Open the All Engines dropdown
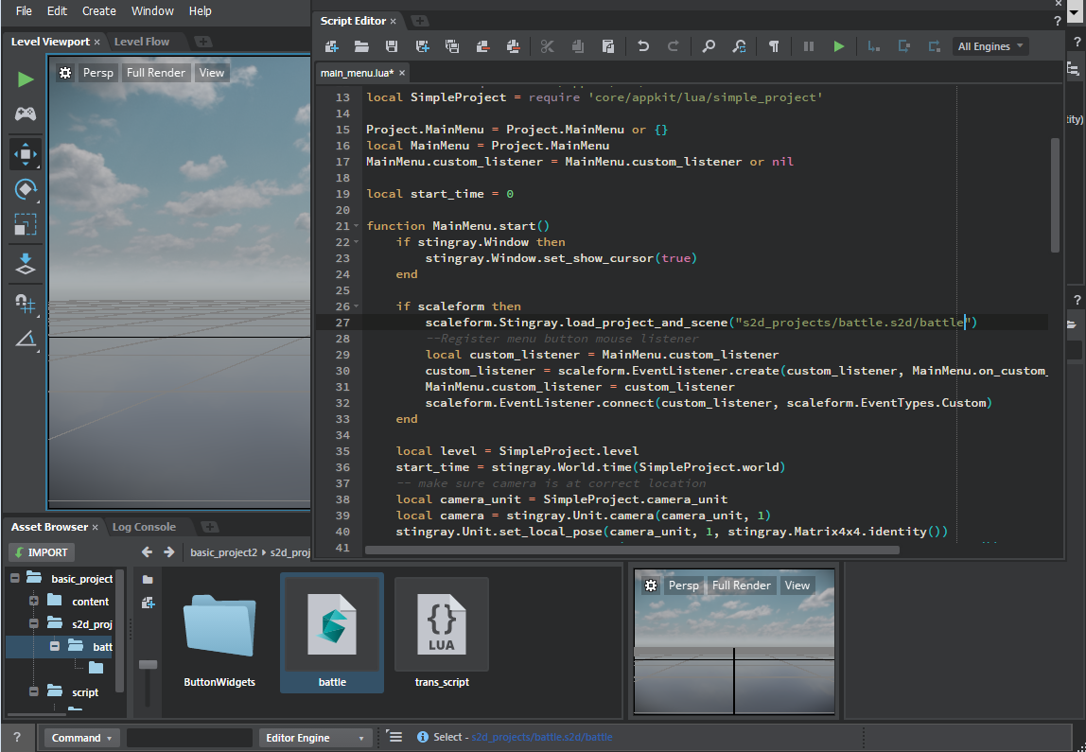Viewport: 1086px width, 752px height. (990, 46)
